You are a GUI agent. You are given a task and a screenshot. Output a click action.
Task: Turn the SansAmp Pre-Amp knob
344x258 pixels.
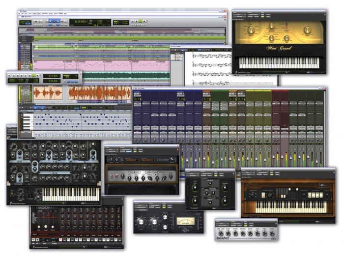pyautogui.click(x=221, y=234)
